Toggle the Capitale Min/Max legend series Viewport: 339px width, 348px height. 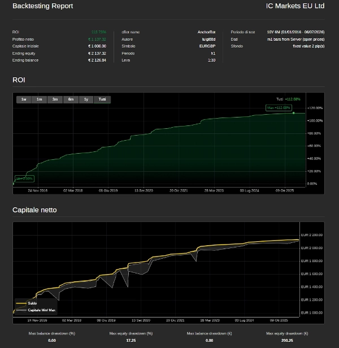41,310
